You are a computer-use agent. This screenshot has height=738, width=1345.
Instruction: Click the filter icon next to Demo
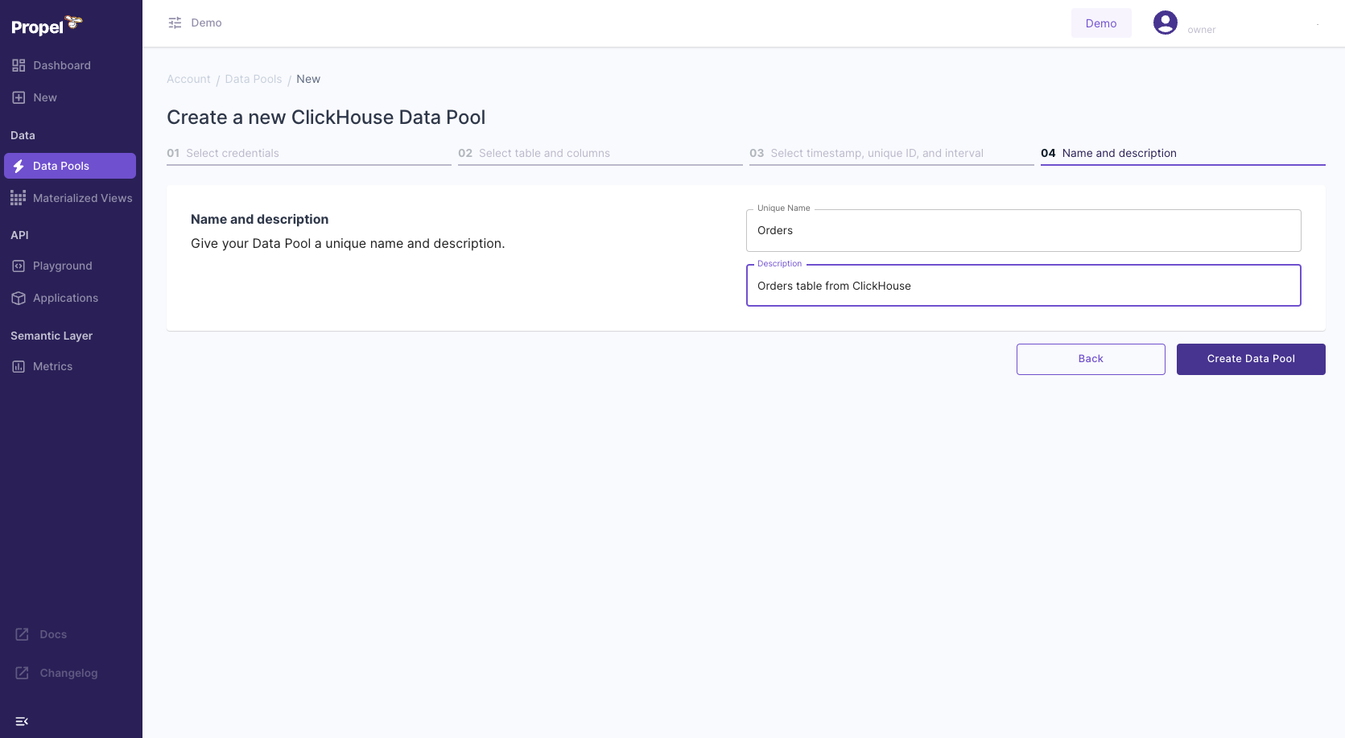click(x=174, y=23)
